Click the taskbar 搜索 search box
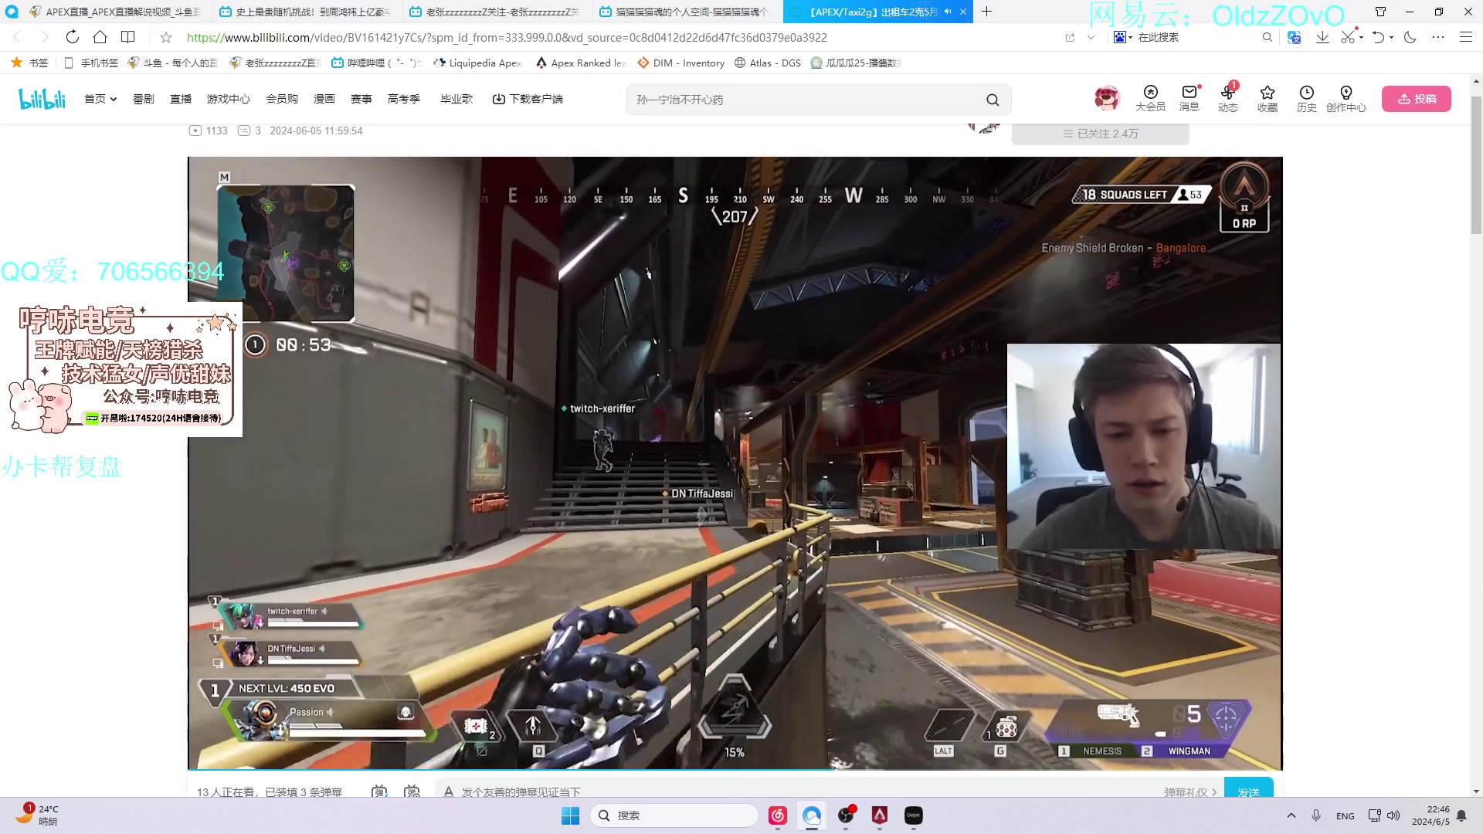This screenshot has width=1483, height=834. click(674, 815)
